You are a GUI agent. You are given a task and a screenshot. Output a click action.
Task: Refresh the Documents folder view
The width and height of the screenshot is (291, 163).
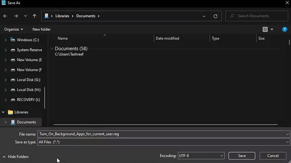[x=215, y=16]
